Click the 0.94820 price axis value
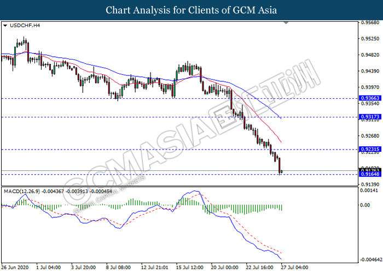 (370, 55)
